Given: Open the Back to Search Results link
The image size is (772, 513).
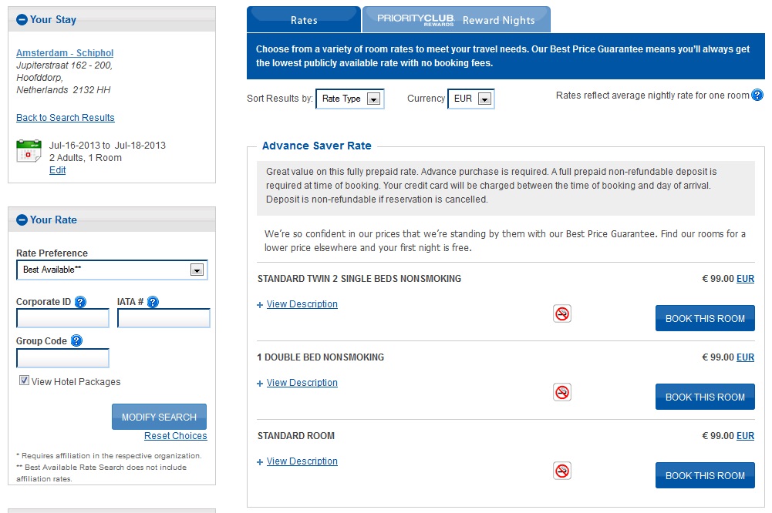Looking at the screenshot, I should (x=66, y=118).
